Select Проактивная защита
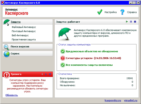 (24, 40)
